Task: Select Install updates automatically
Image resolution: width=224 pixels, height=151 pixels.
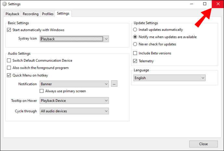Action: [x=135, y=30]
